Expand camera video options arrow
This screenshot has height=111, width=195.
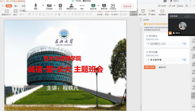[x=55, y=6]
